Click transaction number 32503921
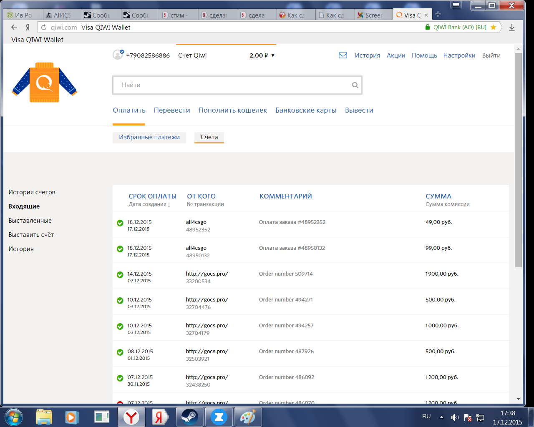Screen dimensions: 534x427 click(198, 359)
